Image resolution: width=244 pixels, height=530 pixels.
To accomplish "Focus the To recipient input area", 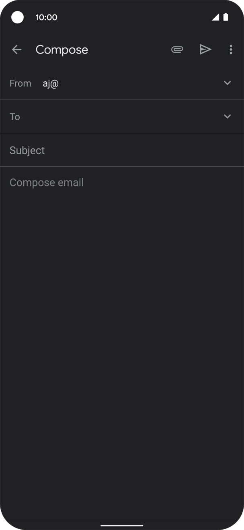I will (x=121, y=116).
